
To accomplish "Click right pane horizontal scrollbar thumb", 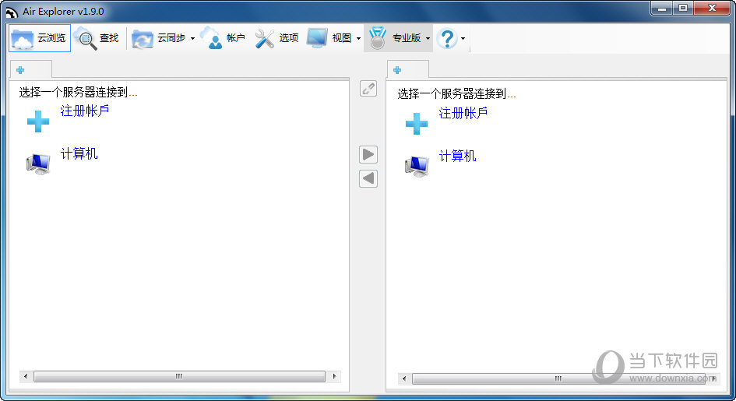I will 558,378.
